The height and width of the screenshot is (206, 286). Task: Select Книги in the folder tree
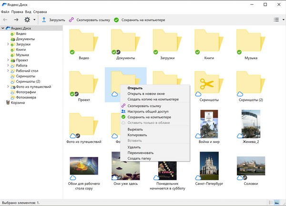tap(21, 50)
